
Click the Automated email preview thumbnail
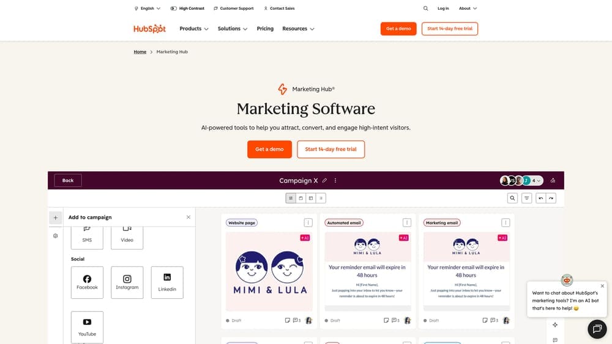point(368,271)
